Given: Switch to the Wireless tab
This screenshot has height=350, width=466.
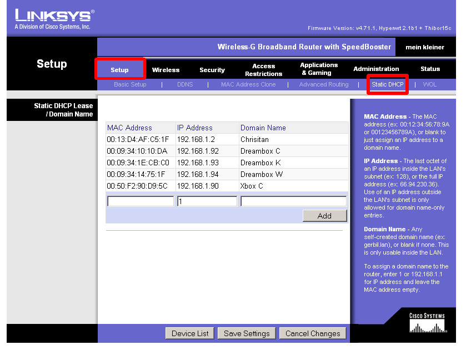Looking at the screenshot, I should coord(166,70).
